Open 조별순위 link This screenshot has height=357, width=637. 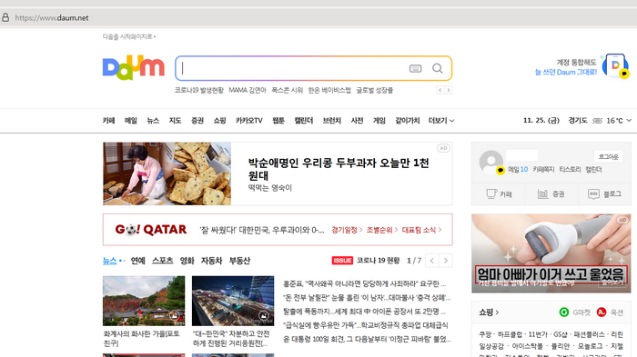click(x=382, y=230)
